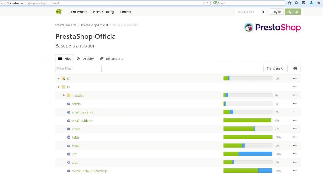Click the pdf progress bar at 100%
Viewport: 323px width, 189px height.
click(x=248, y=154)
